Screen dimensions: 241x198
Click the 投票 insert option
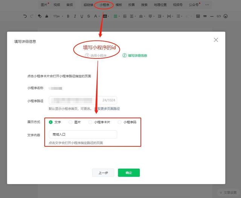[x=131, y=5]
